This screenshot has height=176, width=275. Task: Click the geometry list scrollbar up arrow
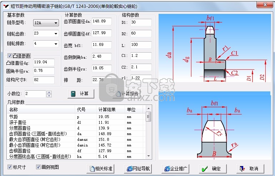(x=149, y=108)
